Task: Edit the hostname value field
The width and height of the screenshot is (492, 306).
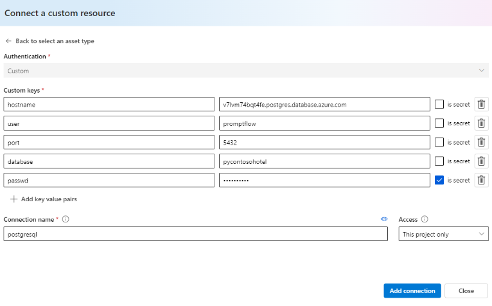Action: pyautogui.click(x=324, y=104)
